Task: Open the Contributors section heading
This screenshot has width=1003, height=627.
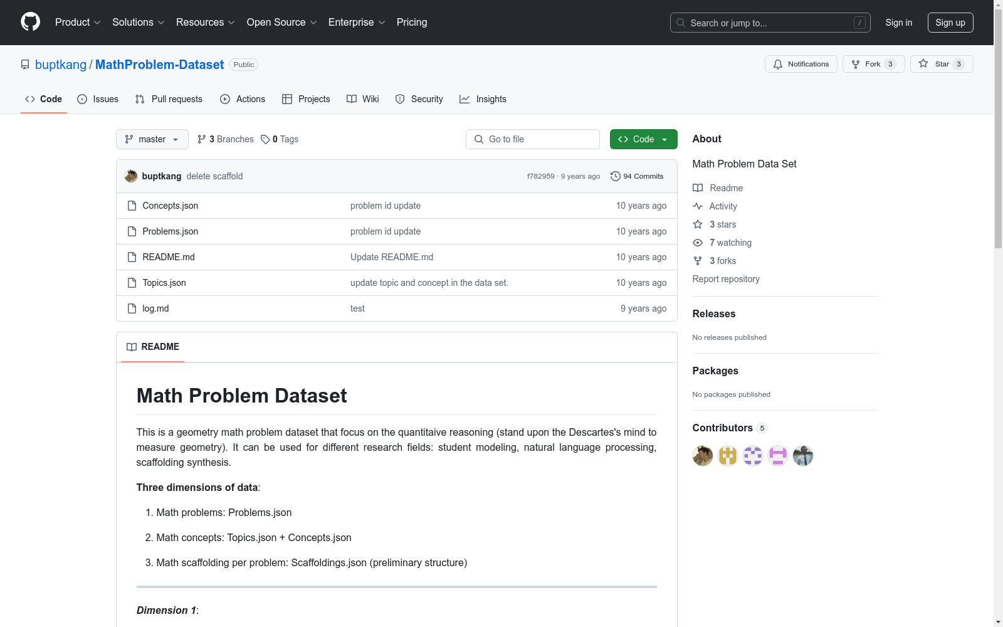Action: coord(730,428)
